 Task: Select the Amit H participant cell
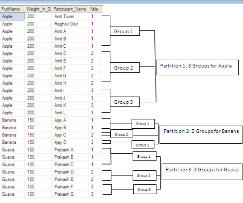click(70, 83)
